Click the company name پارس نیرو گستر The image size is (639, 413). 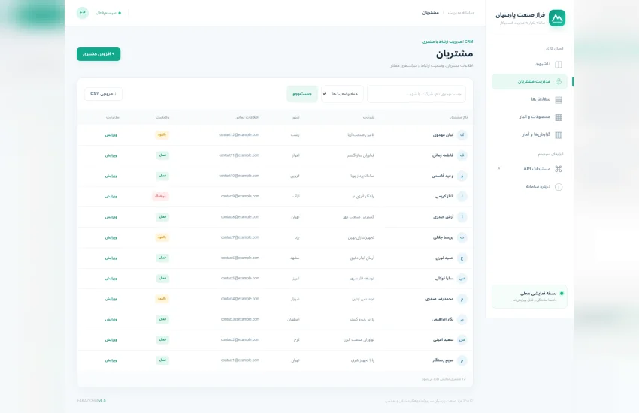click(362, 319)
